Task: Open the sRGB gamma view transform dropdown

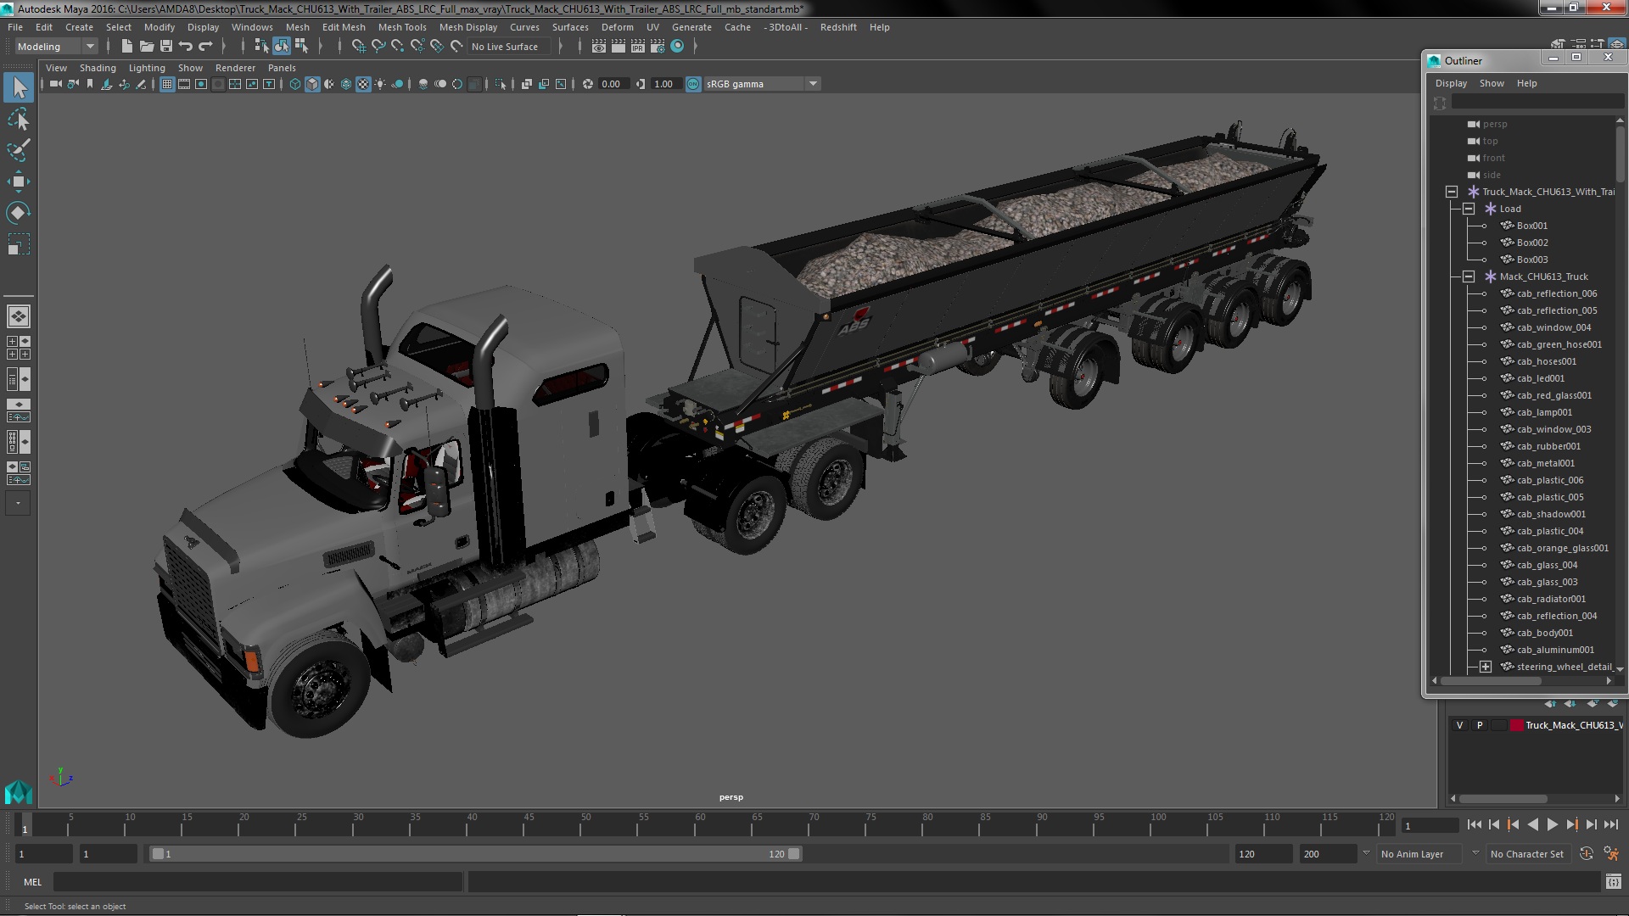Action: point(762,84)
